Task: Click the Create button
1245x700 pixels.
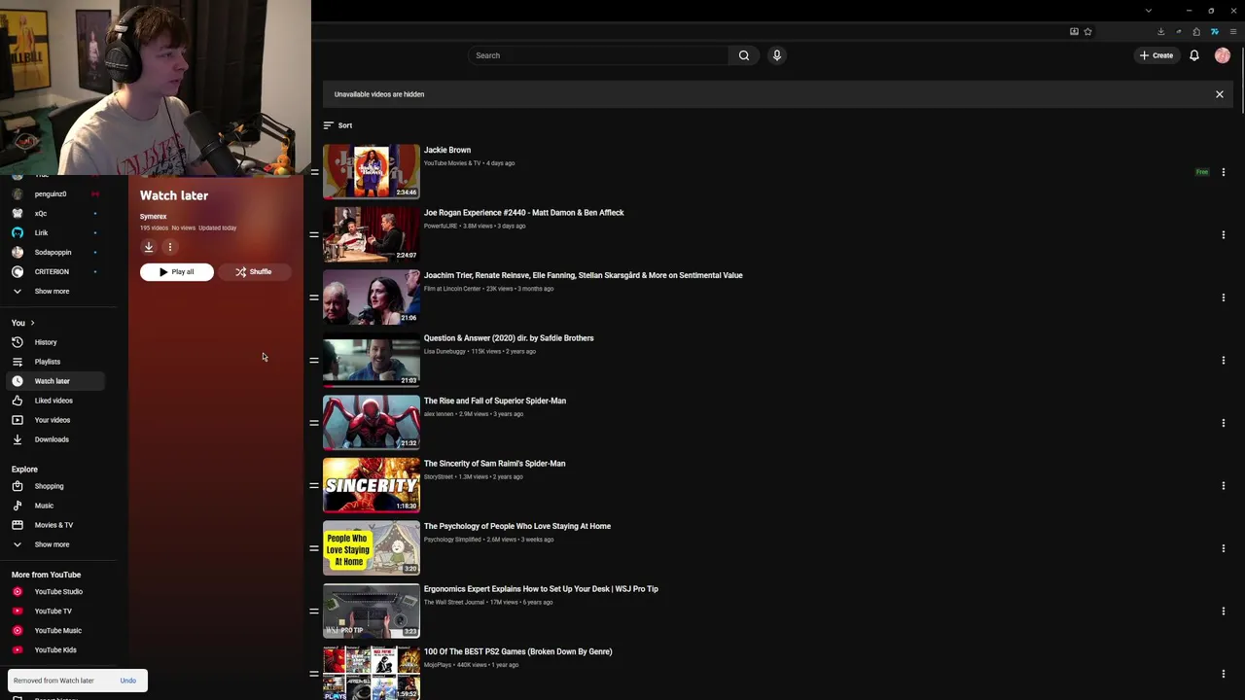Action: pos(1156,55)
